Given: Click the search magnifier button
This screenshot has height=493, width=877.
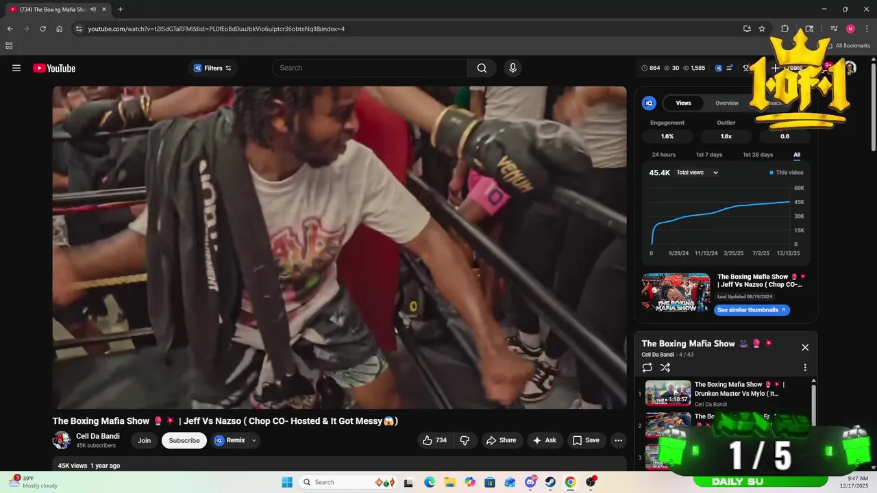Looking at the screenshot, I should [482, 68].
